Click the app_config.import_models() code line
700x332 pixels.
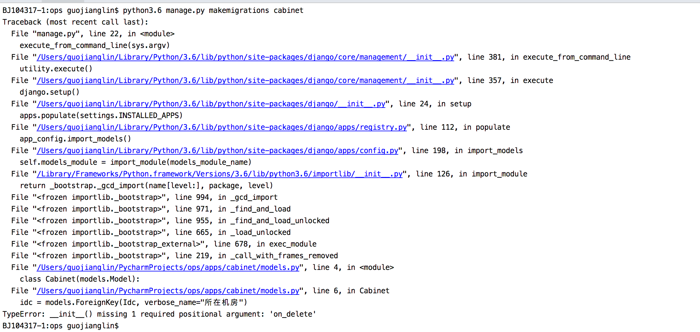point(75,139)
